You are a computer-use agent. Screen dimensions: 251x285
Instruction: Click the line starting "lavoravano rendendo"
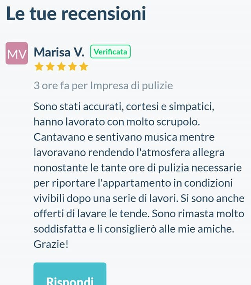[x=129, y=153]
